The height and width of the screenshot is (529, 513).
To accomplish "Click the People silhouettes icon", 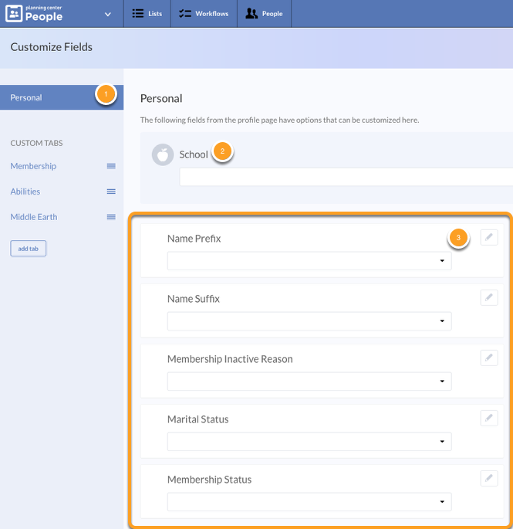I will click(x=251, y=13).
